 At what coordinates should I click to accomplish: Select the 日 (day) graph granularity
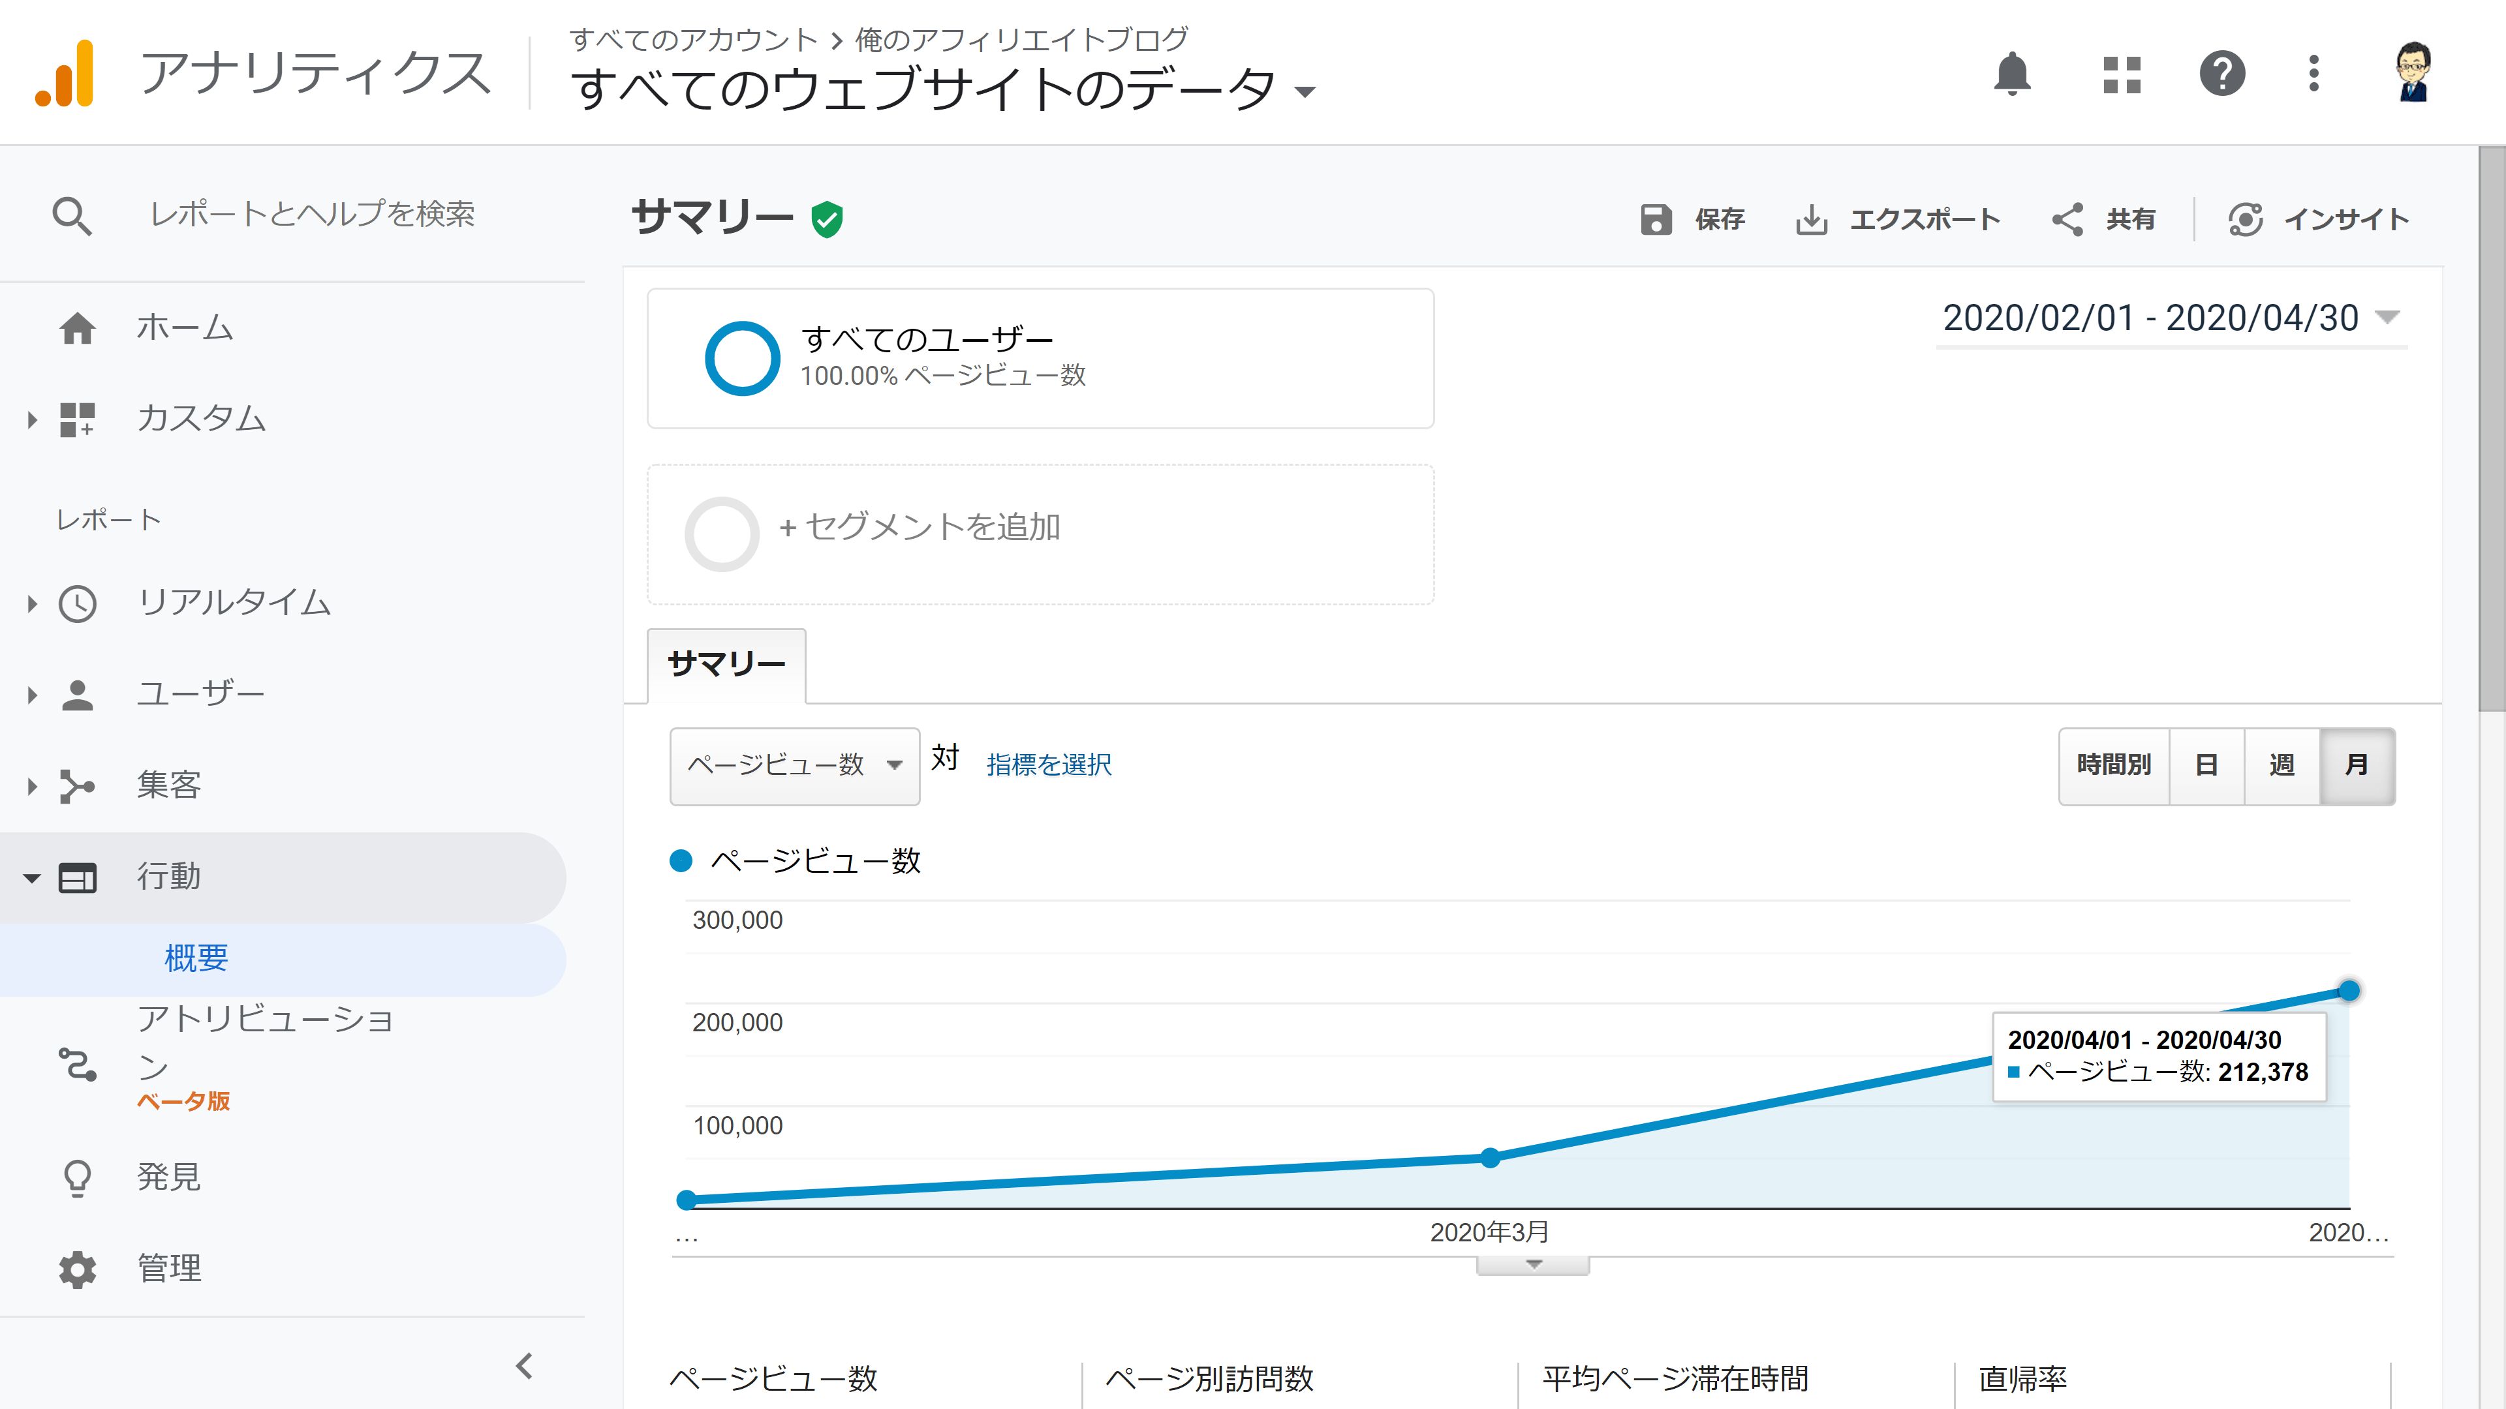click(2206, 765)
